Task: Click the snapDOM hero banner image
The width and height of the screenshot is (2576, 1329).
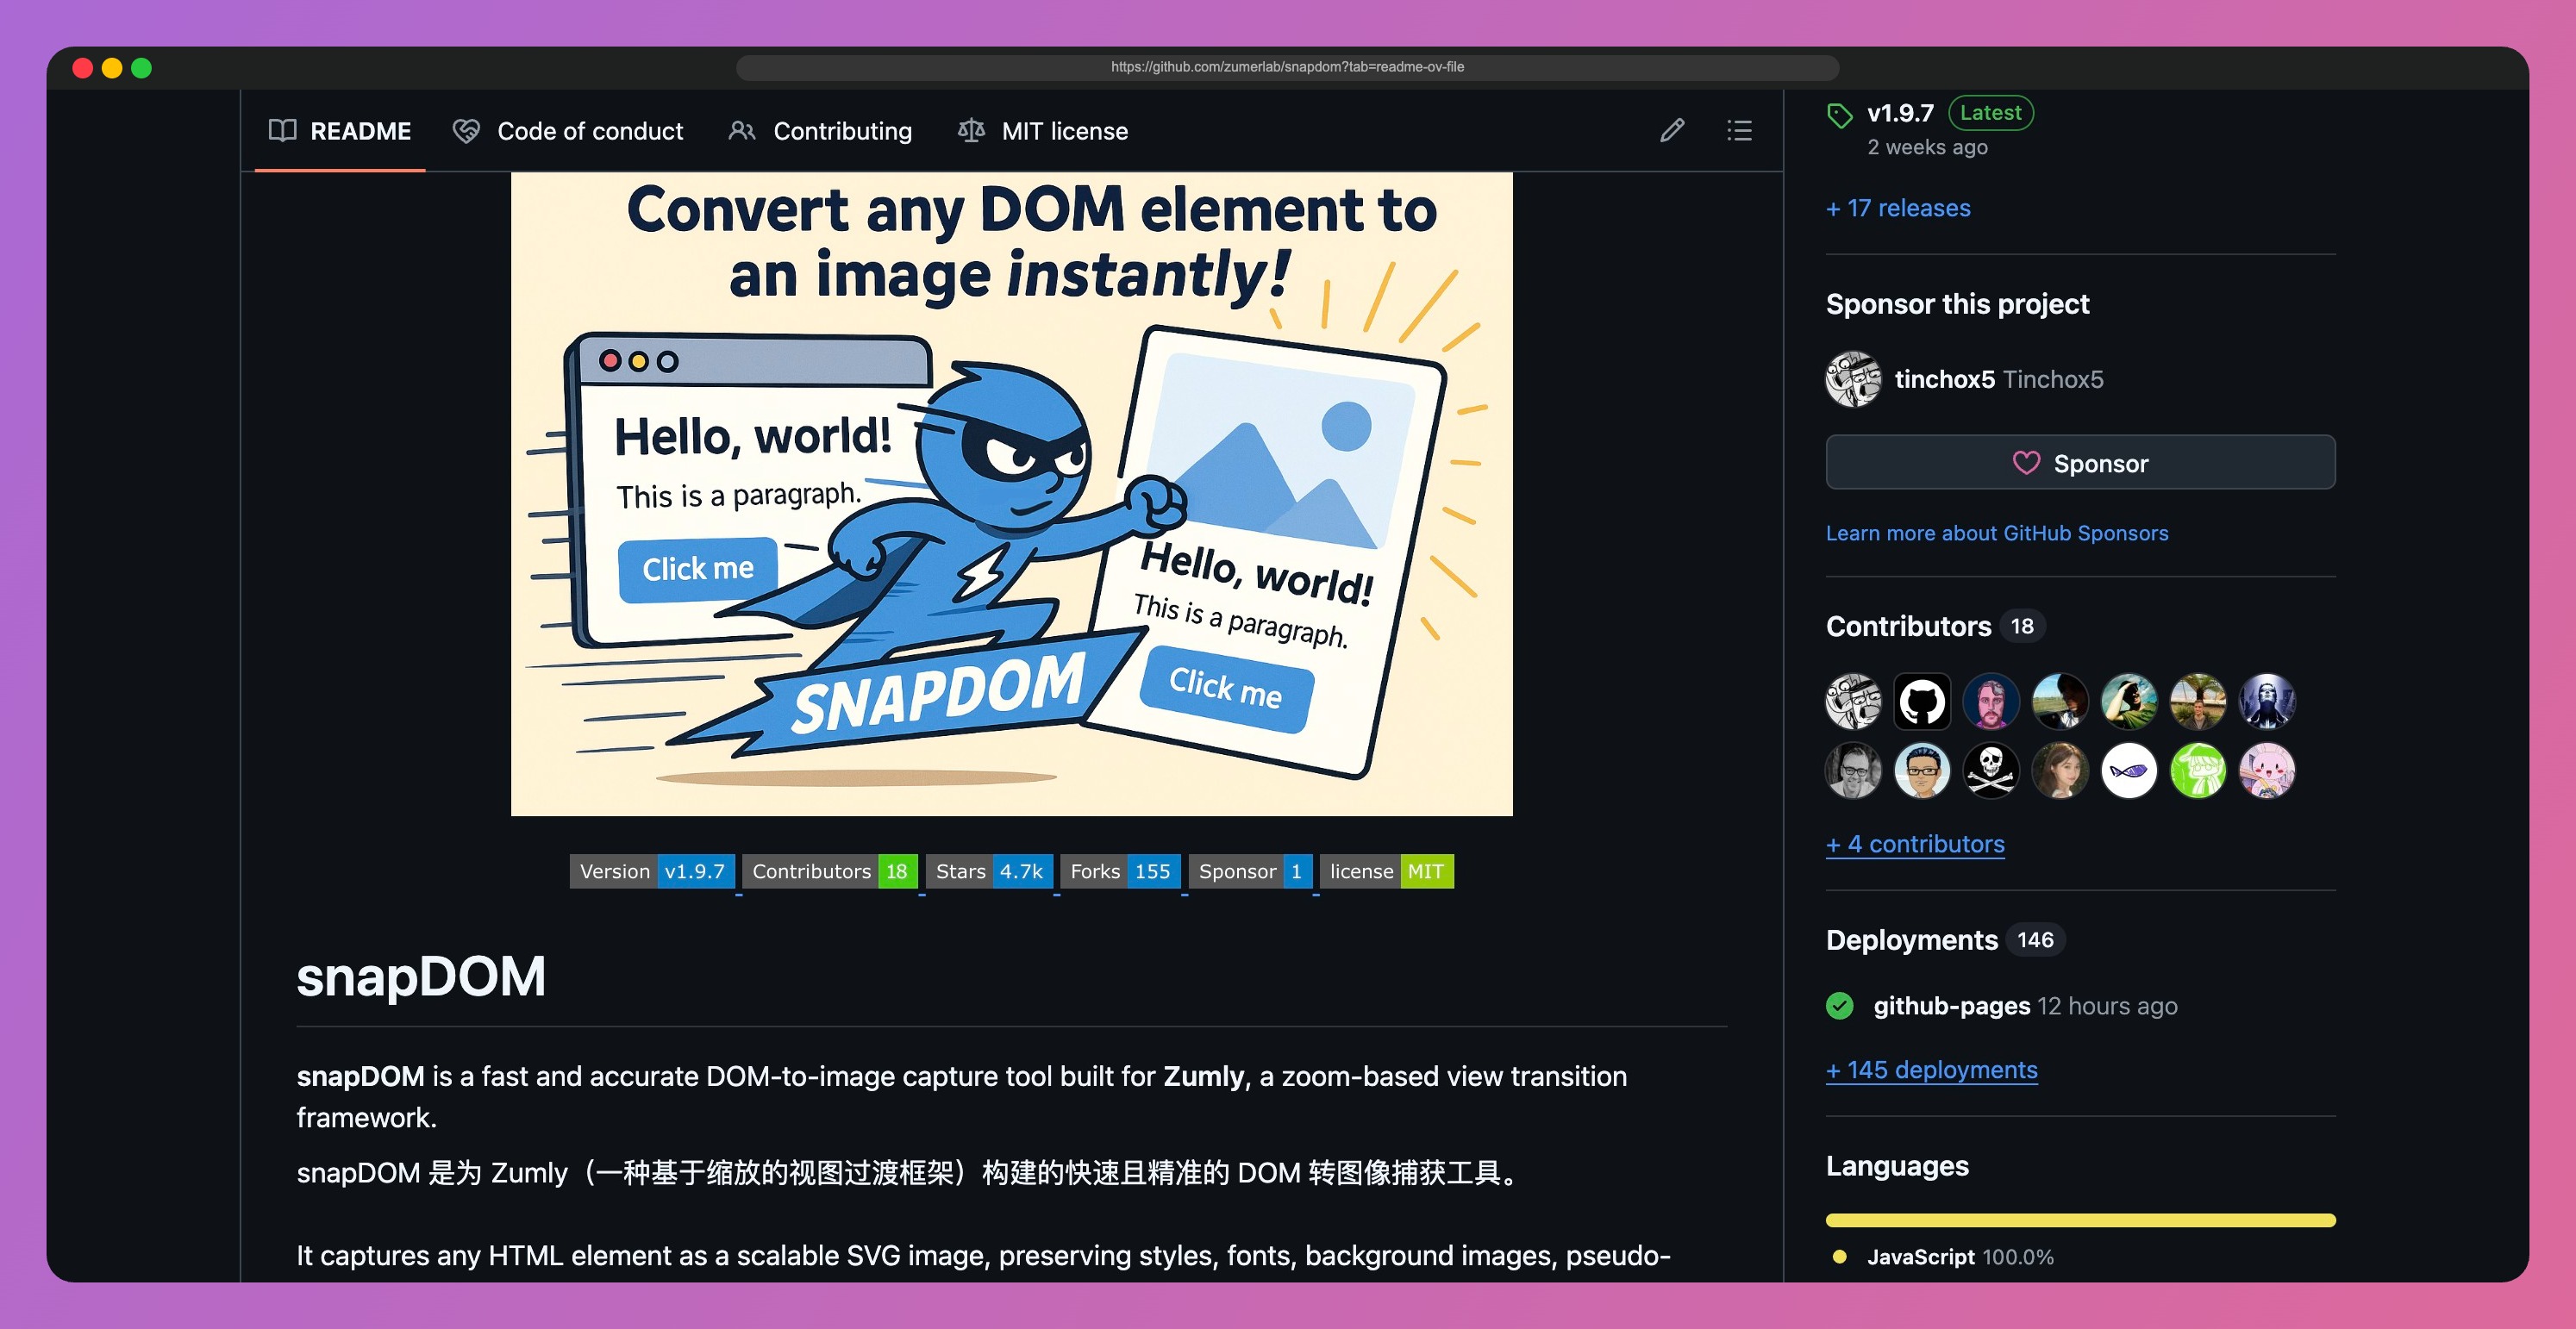Action: tap(1011, 494)
